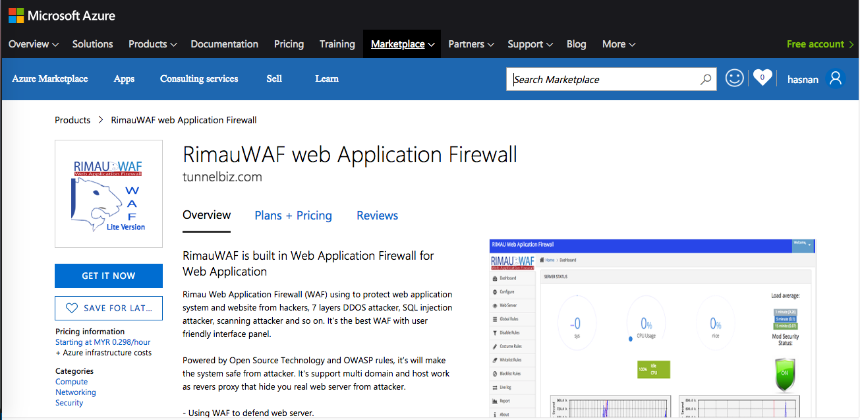Select the Overview tab
This screenshot has width=860, height=420.
[207, 216]
